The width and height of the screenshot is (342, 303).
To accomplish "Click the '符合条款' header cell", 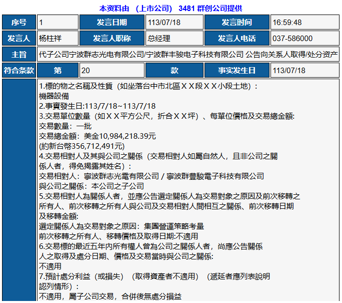I will 19,70.
